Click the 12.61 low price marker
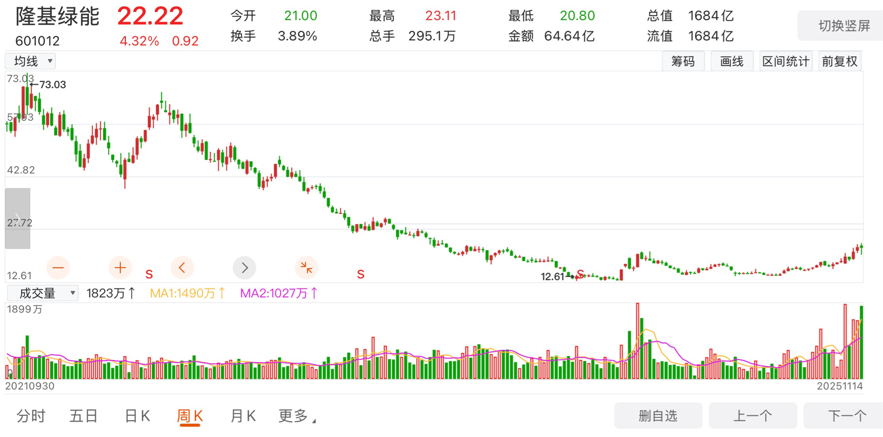This screenshot has height=437, width=883. [557, 277]
